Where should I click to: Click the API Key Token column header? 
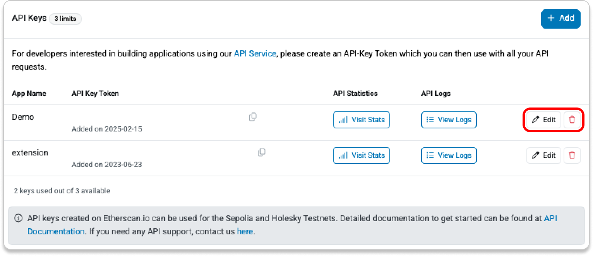(95, 93)
